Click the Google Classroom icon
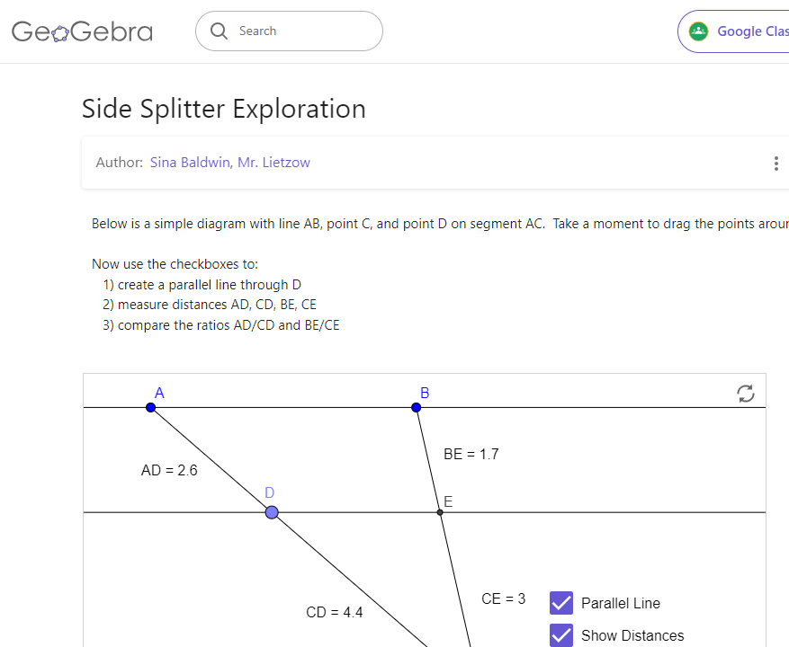 click(698, 31)
